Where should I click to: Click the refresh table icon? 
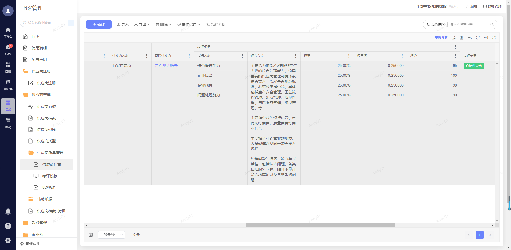point(478,38)
